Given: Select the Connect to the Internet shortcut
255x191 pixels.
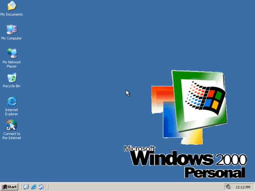Looking at the screenshot, I should point(12,130).
